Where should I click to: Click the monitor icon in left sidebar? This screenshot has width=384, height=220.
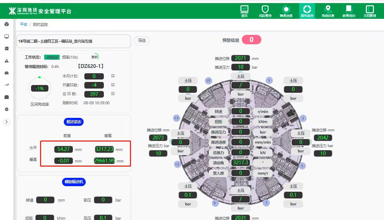(7, 37)
